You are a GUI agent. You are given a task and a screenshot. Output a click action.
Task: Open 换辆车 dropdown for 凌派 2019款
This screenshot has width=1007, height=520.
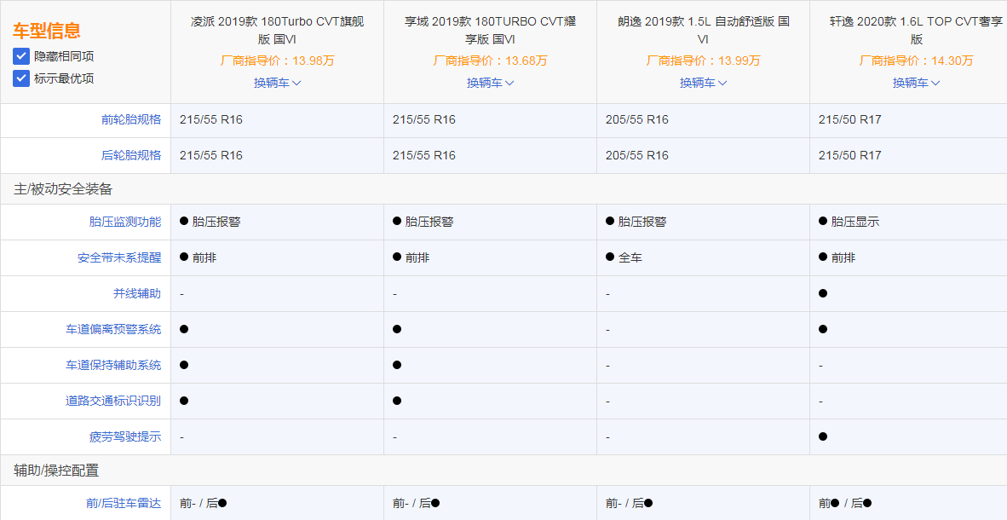[x=277, y=83]
